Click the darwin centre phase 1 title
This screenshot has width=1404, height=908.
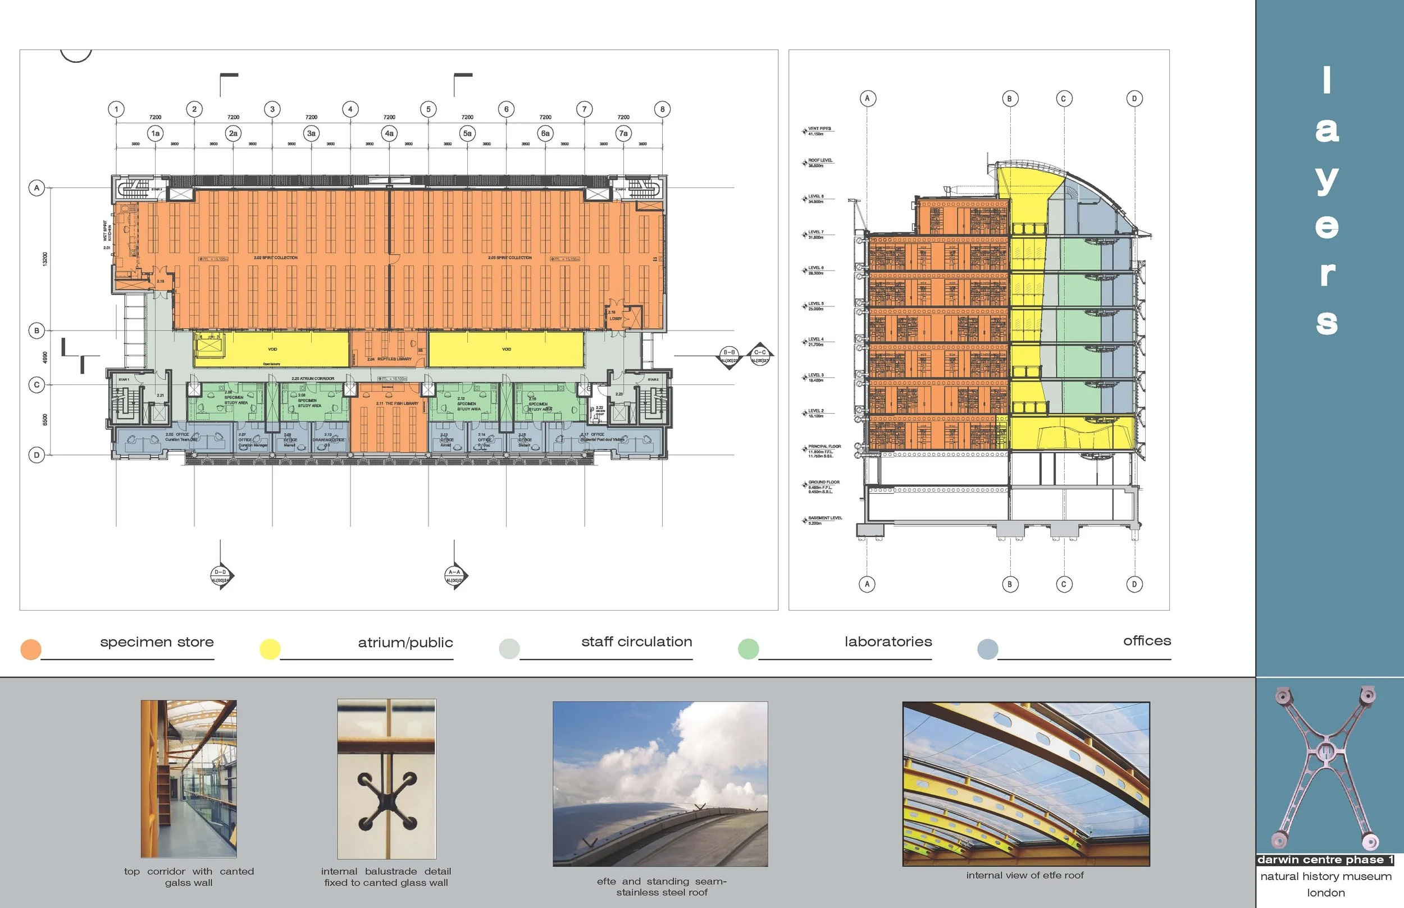(1325, 860)
